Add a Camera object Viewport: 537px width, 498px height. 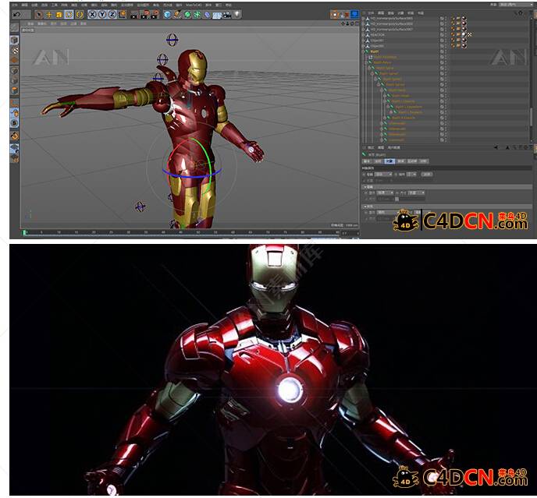coord(227,14)
